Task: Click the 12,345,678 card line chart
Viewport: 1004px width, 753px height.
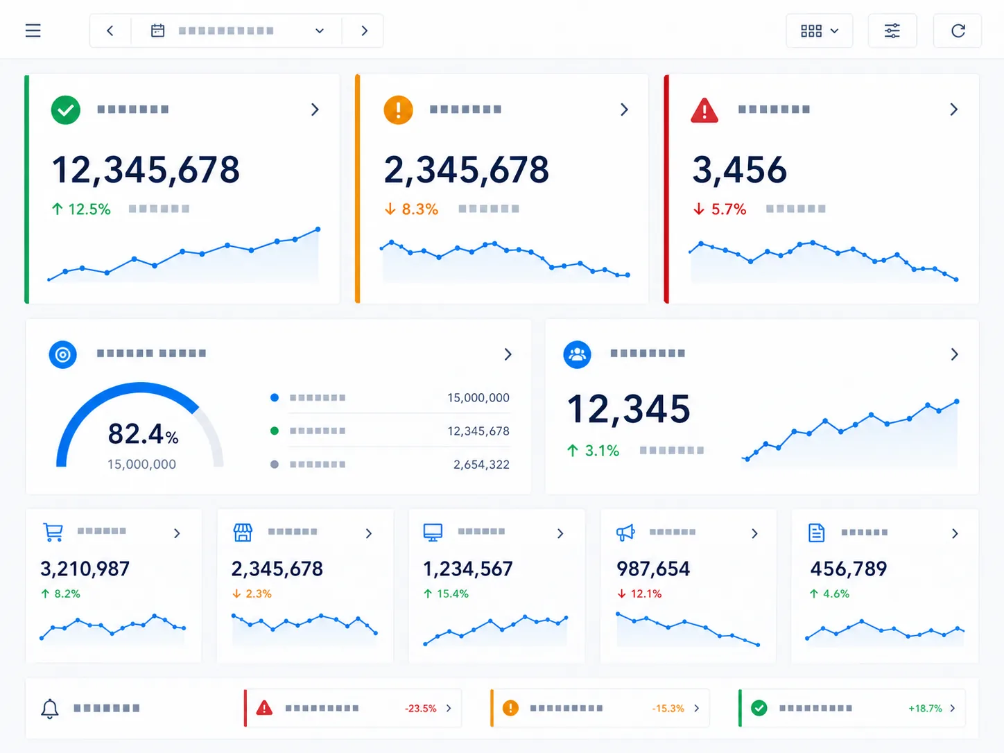Action: coord(183,255)
